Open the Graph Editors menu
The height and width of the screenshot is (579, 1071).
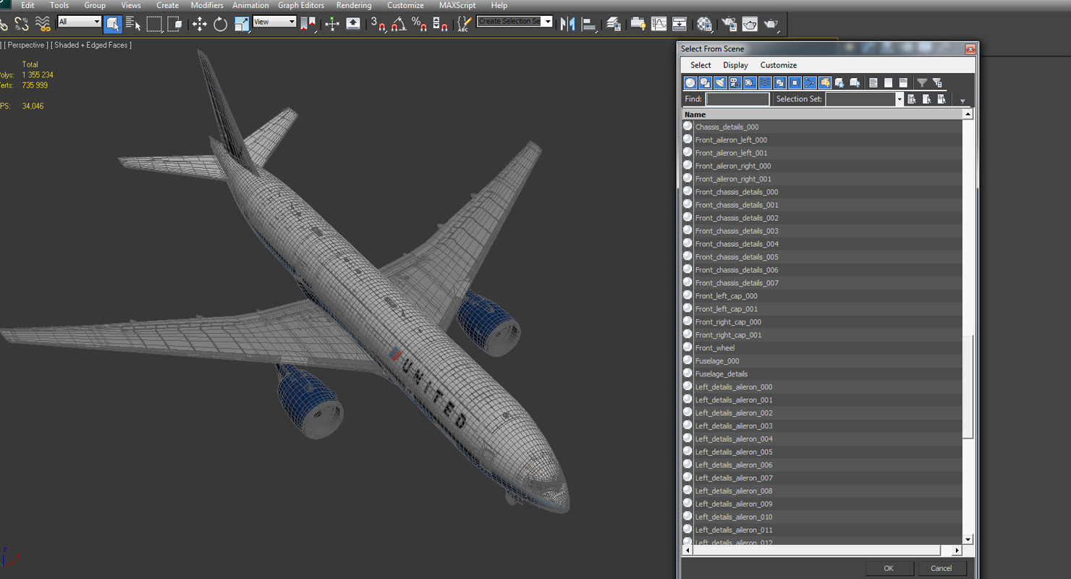coord(301,5)
